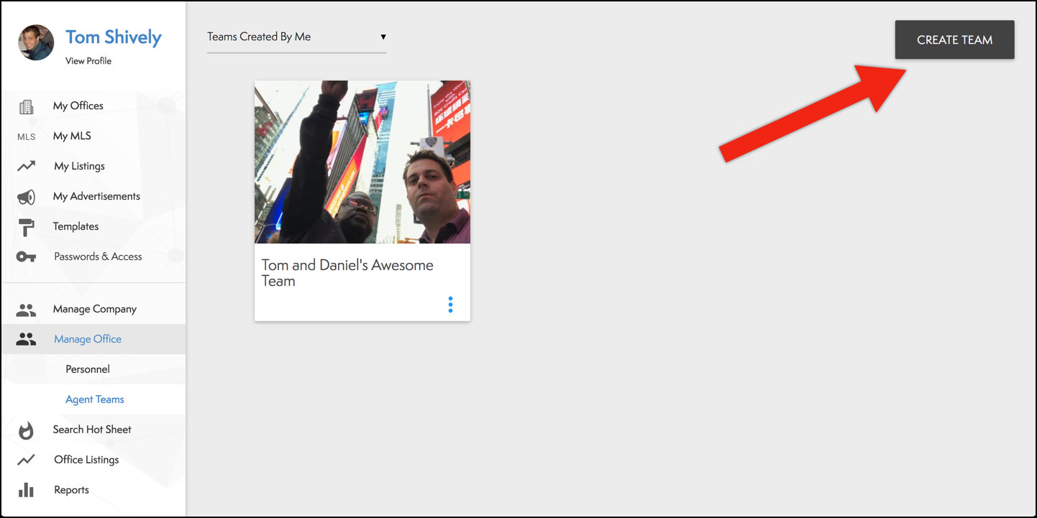Screen dimensions: 1037x518
Task: Click the My Offices building icon
Action: click(x=27, y=106)
